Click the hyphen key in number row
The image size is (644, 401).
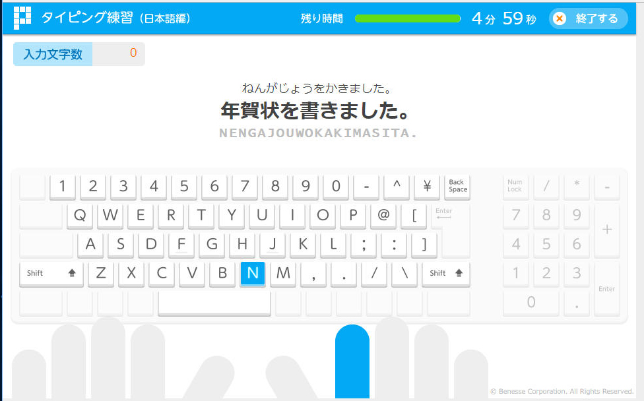[366, 187]
